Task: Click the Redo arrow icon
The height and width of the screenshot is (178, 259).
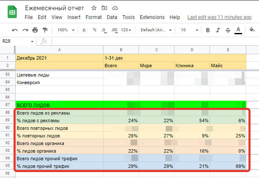Action: [25, 30]
